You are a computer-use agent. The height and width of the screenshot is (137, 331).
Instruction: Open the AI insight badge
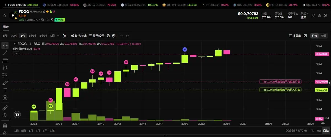[x=60, y=20]
